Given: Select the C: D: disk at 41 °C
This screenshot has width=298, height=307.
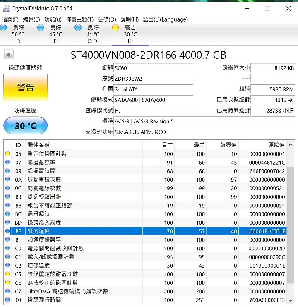Looking at the screenshot, I should [93, 34].
